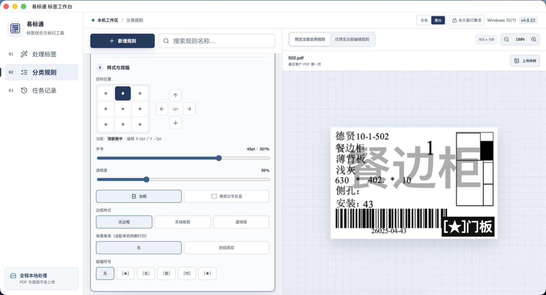
Task: Choose the 无边框 border style
Action: pos(124,222)
